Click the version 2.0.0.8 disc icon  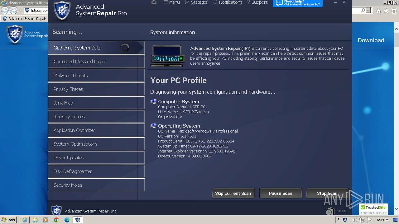coord(330,211)
